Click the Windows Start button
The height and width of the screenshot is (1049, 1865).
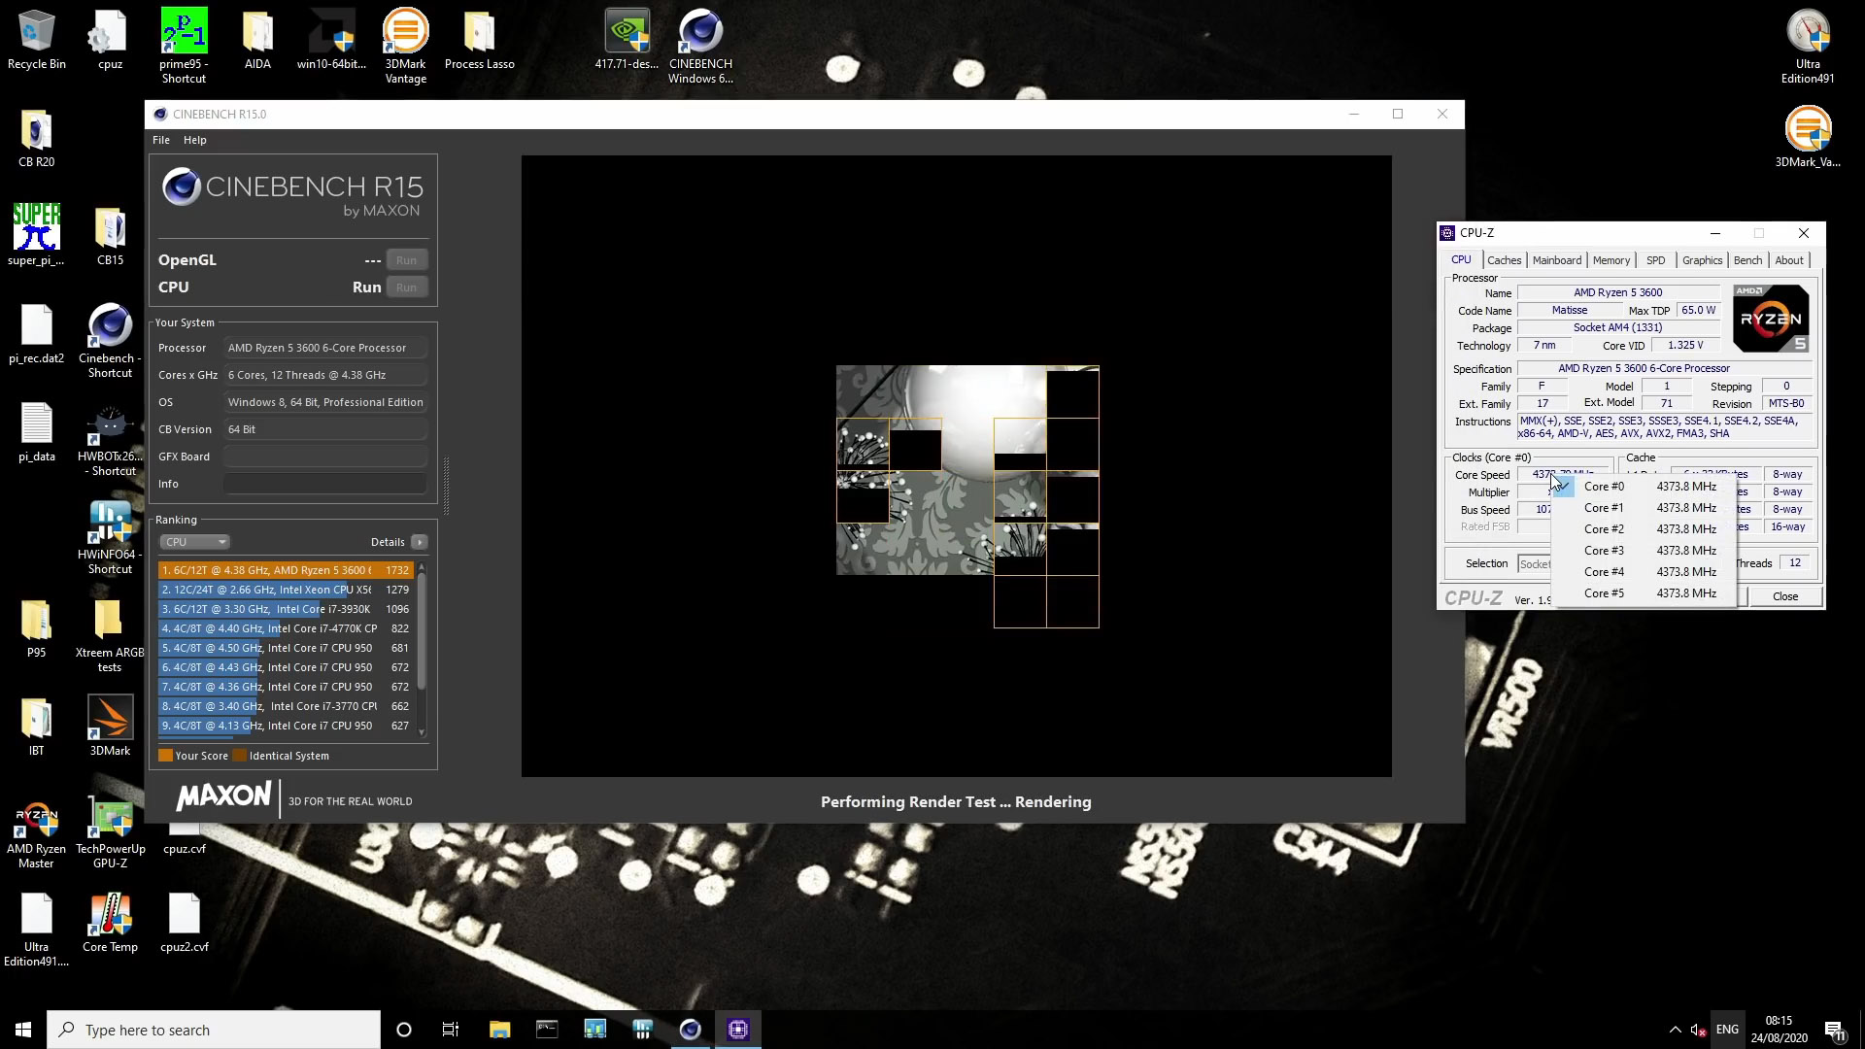(x=23, y=1030)
